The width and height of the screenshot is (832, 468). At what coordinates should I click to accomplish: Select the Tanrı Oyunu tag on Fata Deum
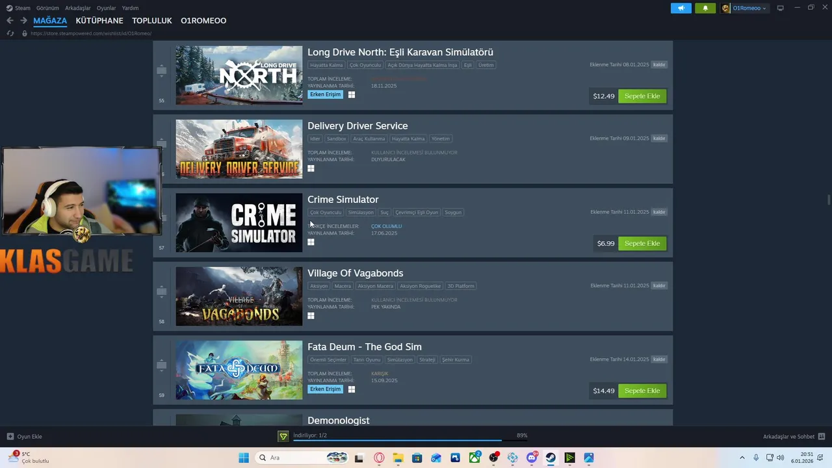click(367, 359)
